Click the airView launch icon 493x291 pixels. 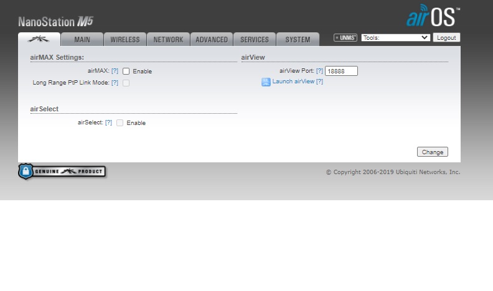point(266,82)
